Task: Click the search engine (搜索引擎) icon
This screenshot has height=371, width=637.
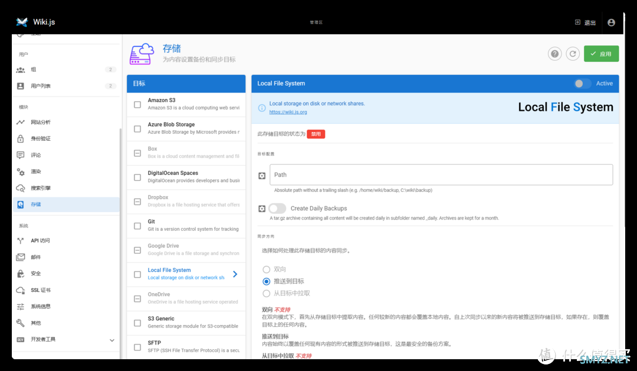Action: [x=20, y=188]
